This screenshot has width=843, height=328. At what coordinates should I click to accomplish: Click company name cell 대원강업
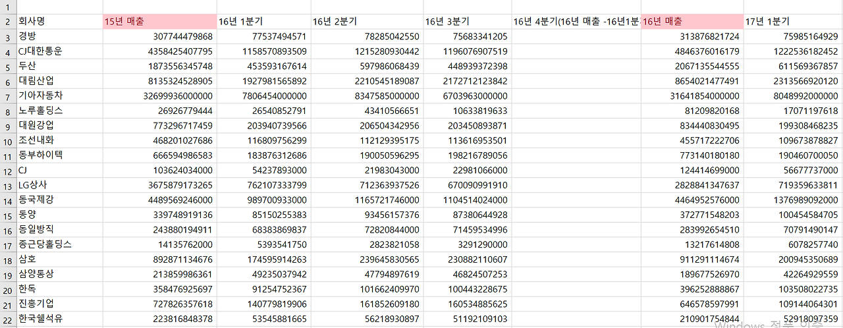coord(59,125)
